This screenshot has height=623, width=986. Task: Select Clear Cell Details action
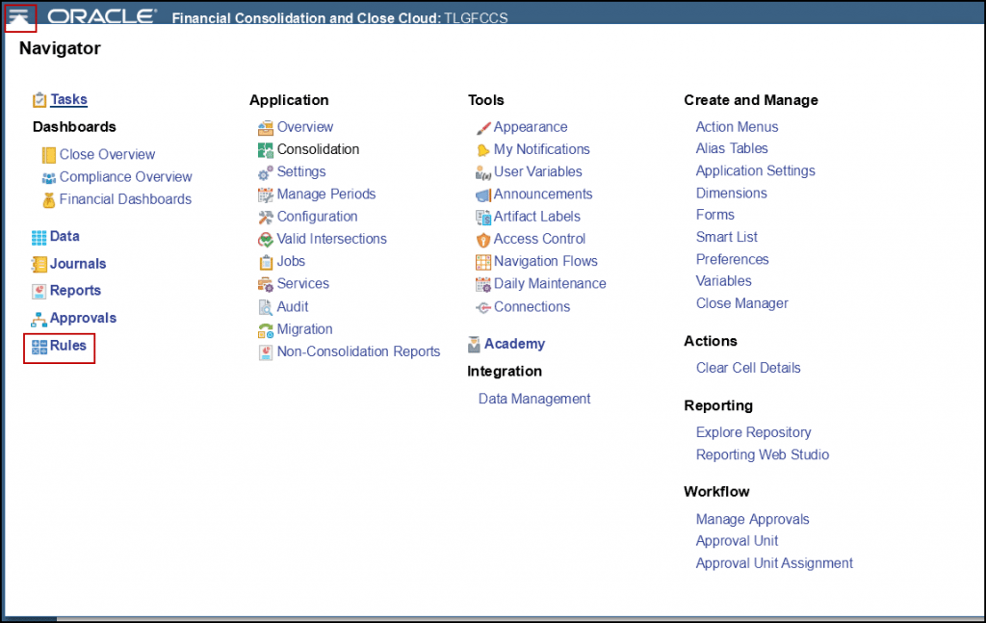tap(748, 368)
